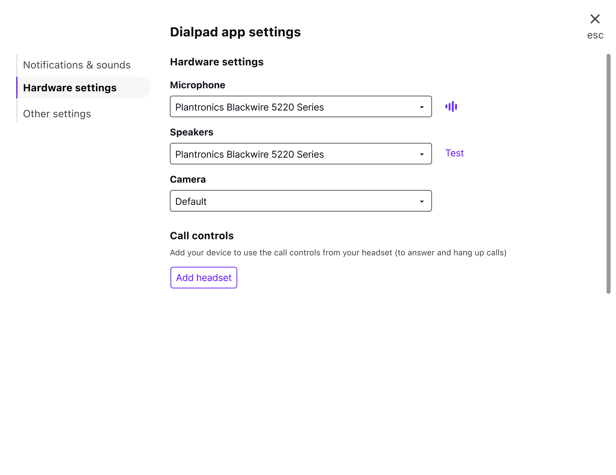This screenshot has height=475, width=616.
Task: Open the Camera dropdown showing Default
Action: 301,201
